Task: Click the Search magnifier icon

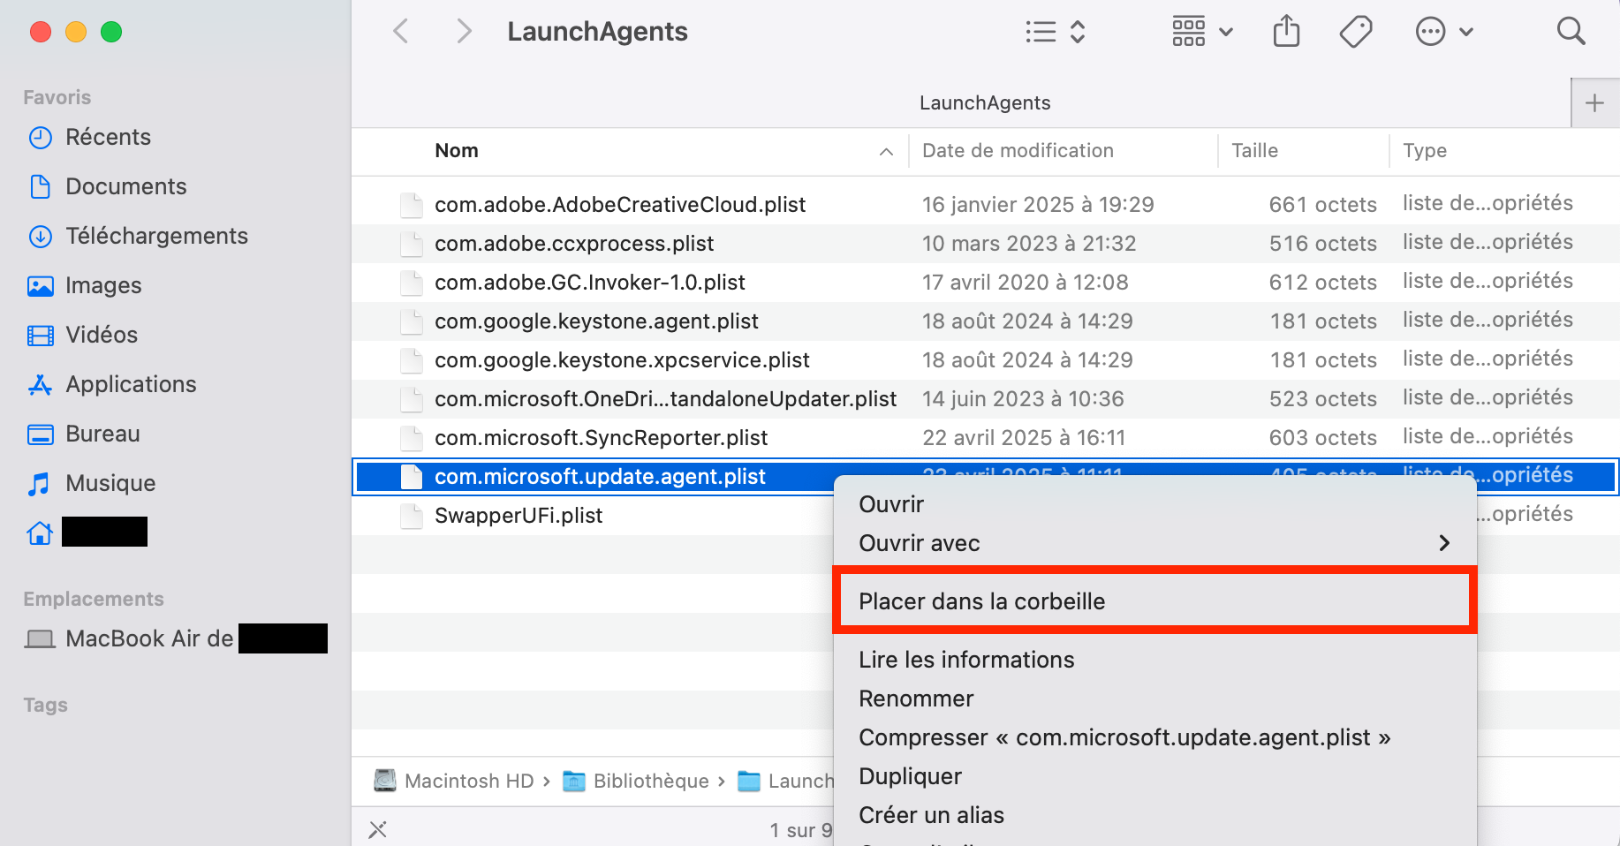Action: pos(1571,31)
